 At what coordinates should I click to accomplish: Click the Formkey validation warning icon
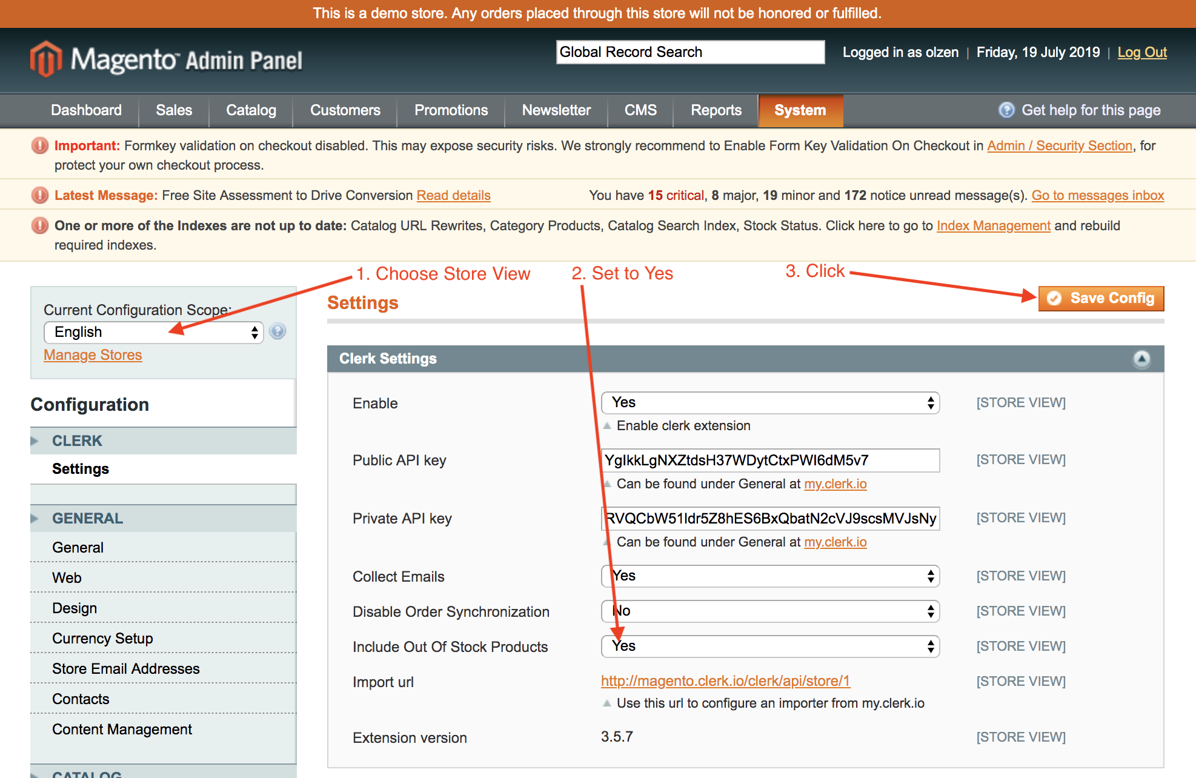point(39,145)
